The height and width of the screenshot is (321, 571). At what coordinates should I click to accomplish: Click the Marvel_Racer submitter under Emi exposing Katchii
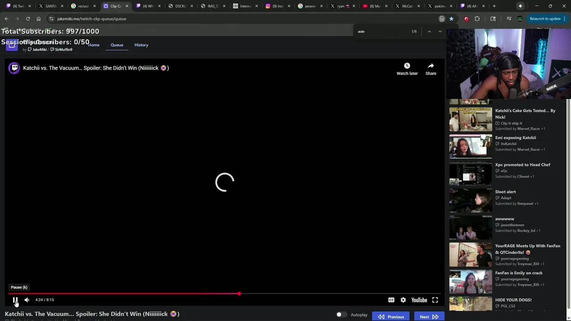pyautogui.click(x=528, y=149)
